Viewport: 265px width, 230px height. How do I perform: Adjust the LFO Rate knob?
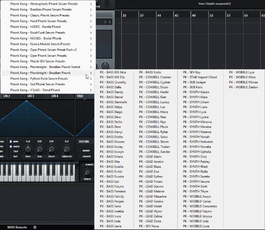(x=28, y=149)
